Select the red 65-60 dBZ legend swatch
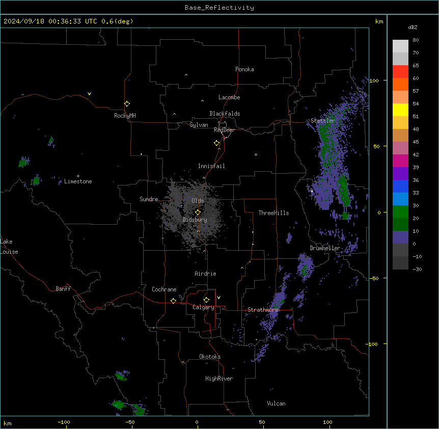The image size is (439, 429). coord(400,71)
